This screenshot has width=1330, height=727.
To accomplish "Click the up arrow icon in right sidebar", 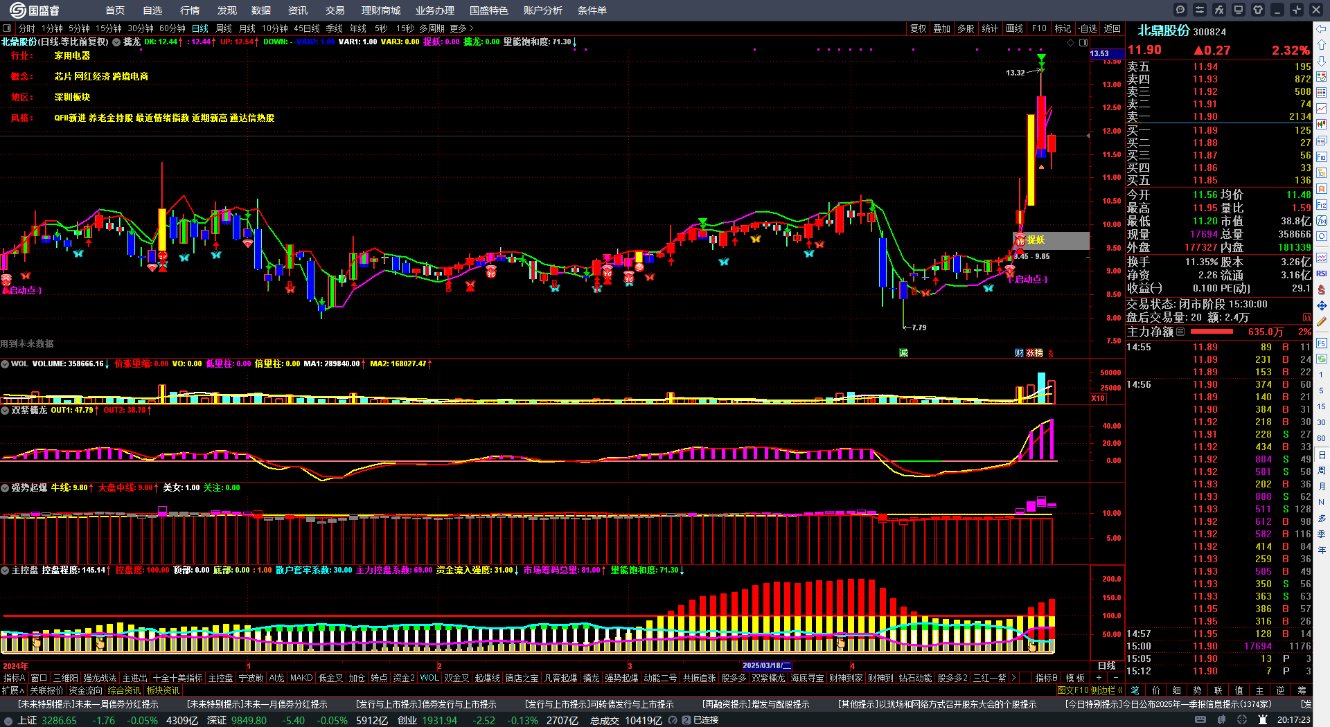I will click(1322, 45).
